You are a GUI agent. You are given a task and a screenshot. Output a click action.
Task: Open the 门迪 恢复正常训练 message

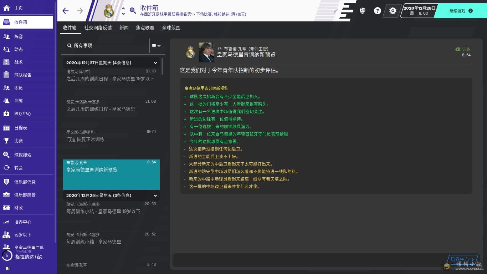click(111, 136)
